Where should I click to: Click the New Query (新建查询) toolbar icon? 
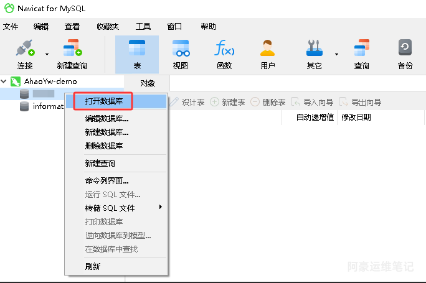(x=72, y=48)
